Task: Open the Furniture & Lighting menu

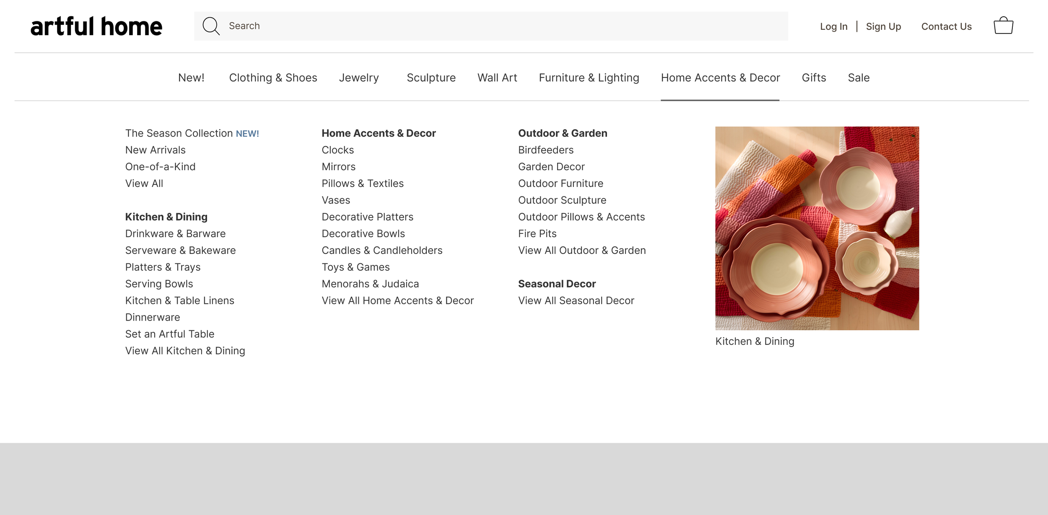Action: click(x=589, y=78)
